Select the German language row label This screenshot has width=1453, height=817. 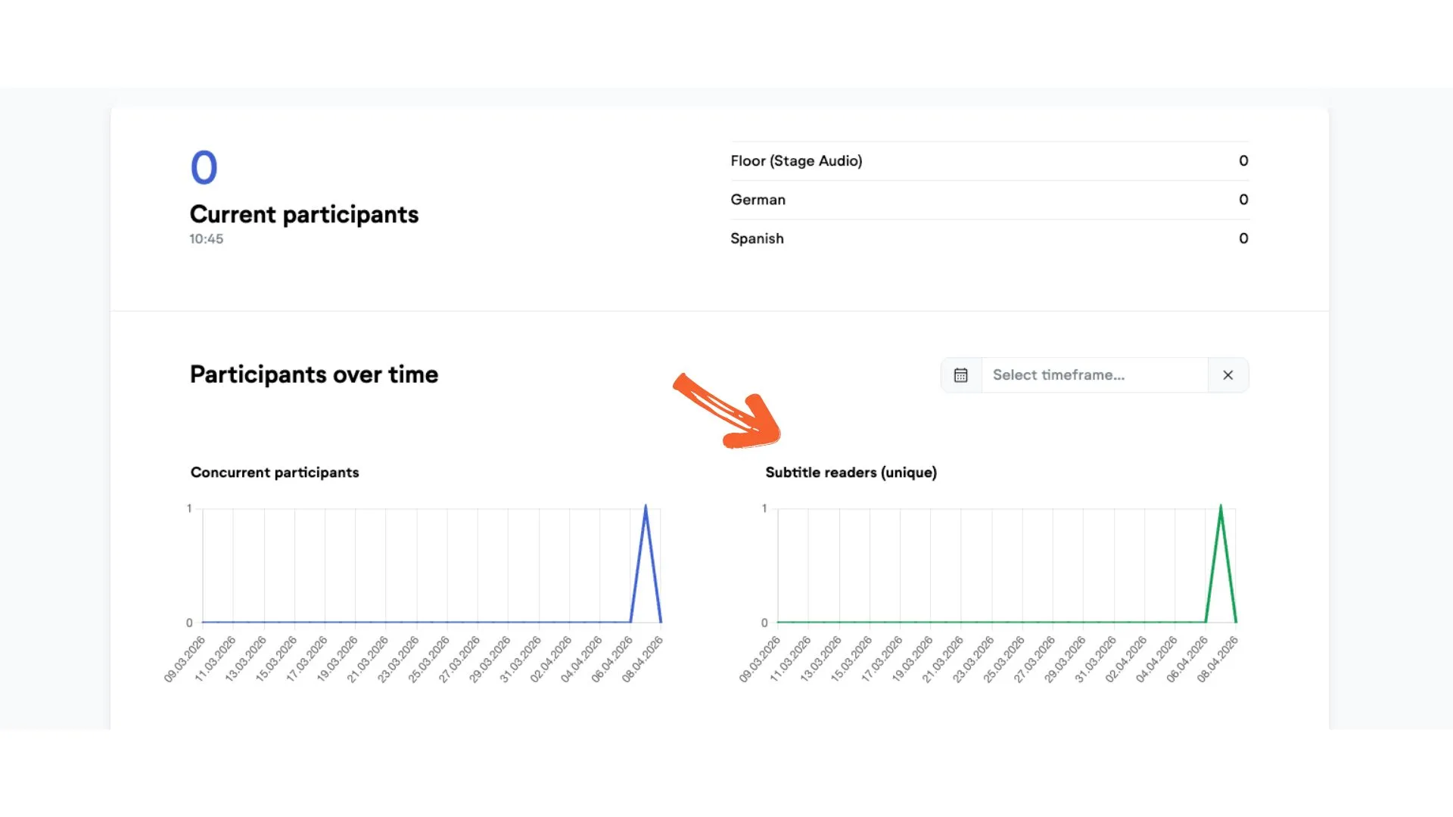pyautogui.click(x=758, y=200)
